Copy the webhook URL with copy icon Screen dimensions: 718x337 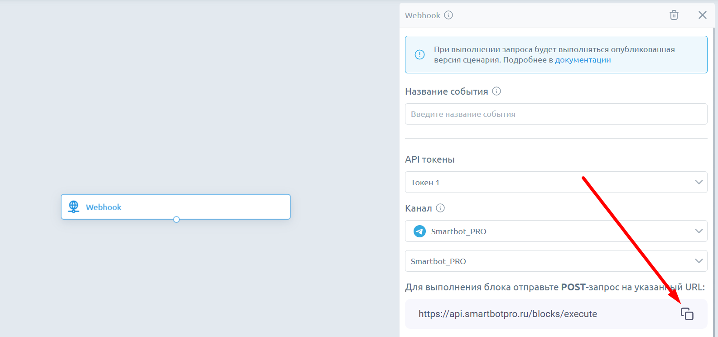tap(687, 314)
